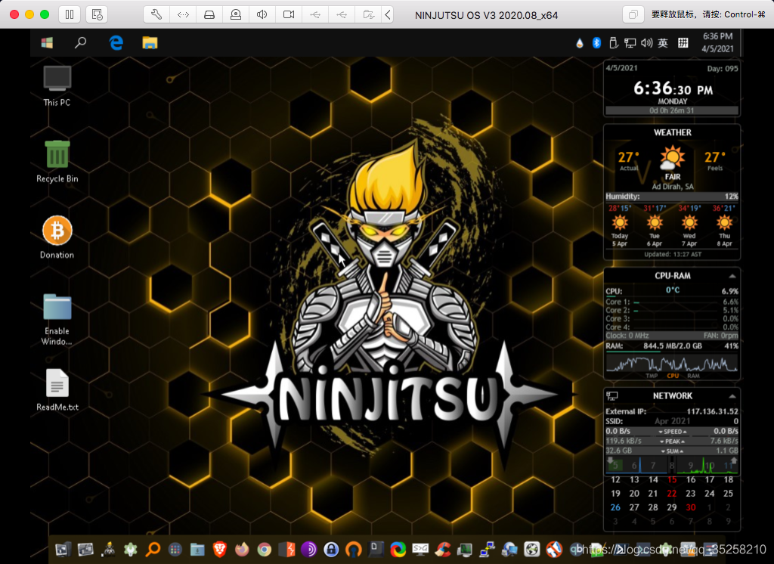Click the network tray icon
This screenshot has height=564, width=774.
[x=630, y=43]
